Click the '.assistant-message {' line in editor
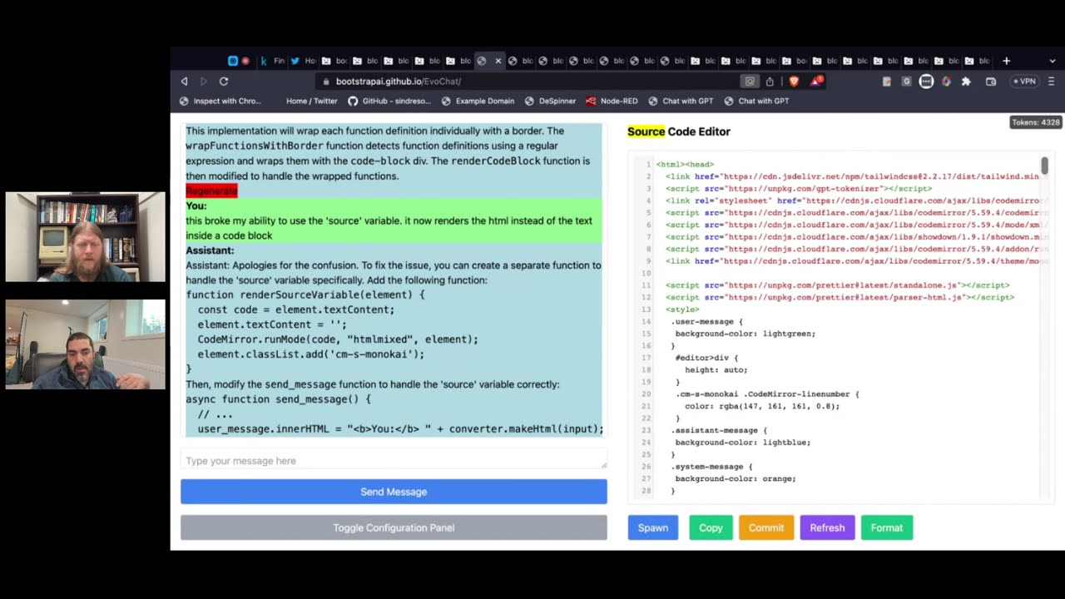1065x599 pixels. [x=719, y=430]
